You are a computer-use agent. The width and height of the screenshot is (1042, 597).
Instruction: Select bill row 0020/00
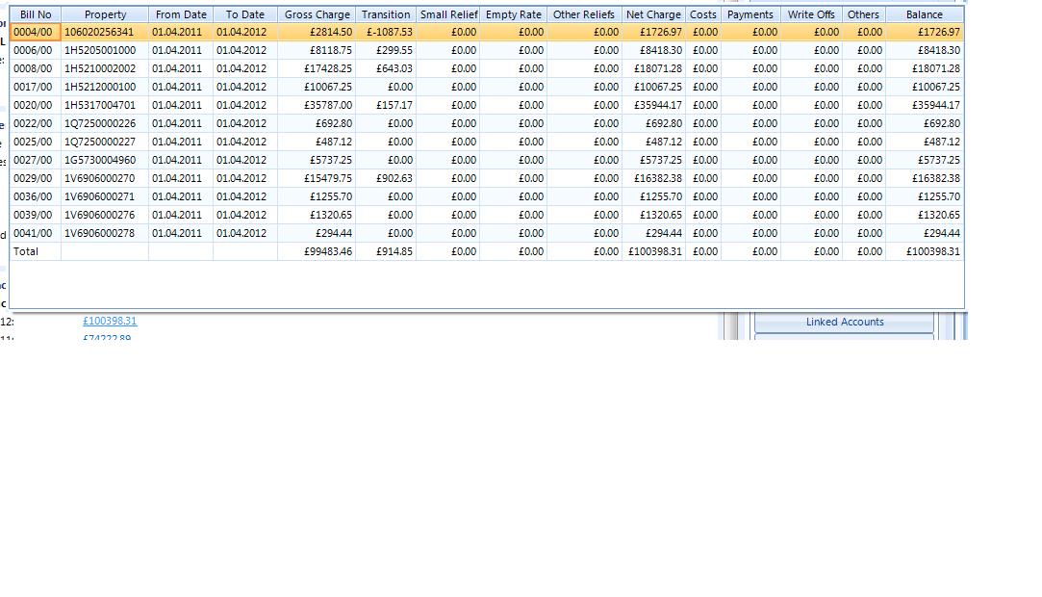[487, 105]
